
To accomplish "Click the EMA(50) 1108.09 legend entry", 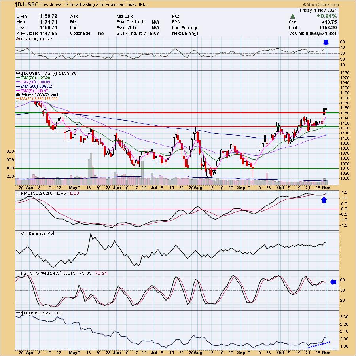I will click(x=33, y=82).
